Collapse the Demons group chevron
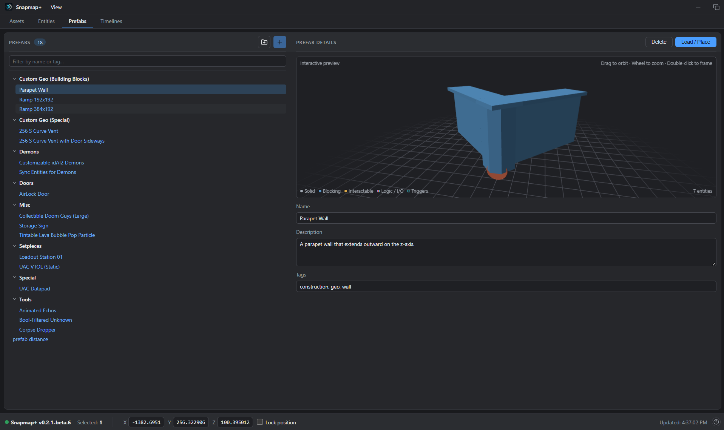 (x=14, y=152)
